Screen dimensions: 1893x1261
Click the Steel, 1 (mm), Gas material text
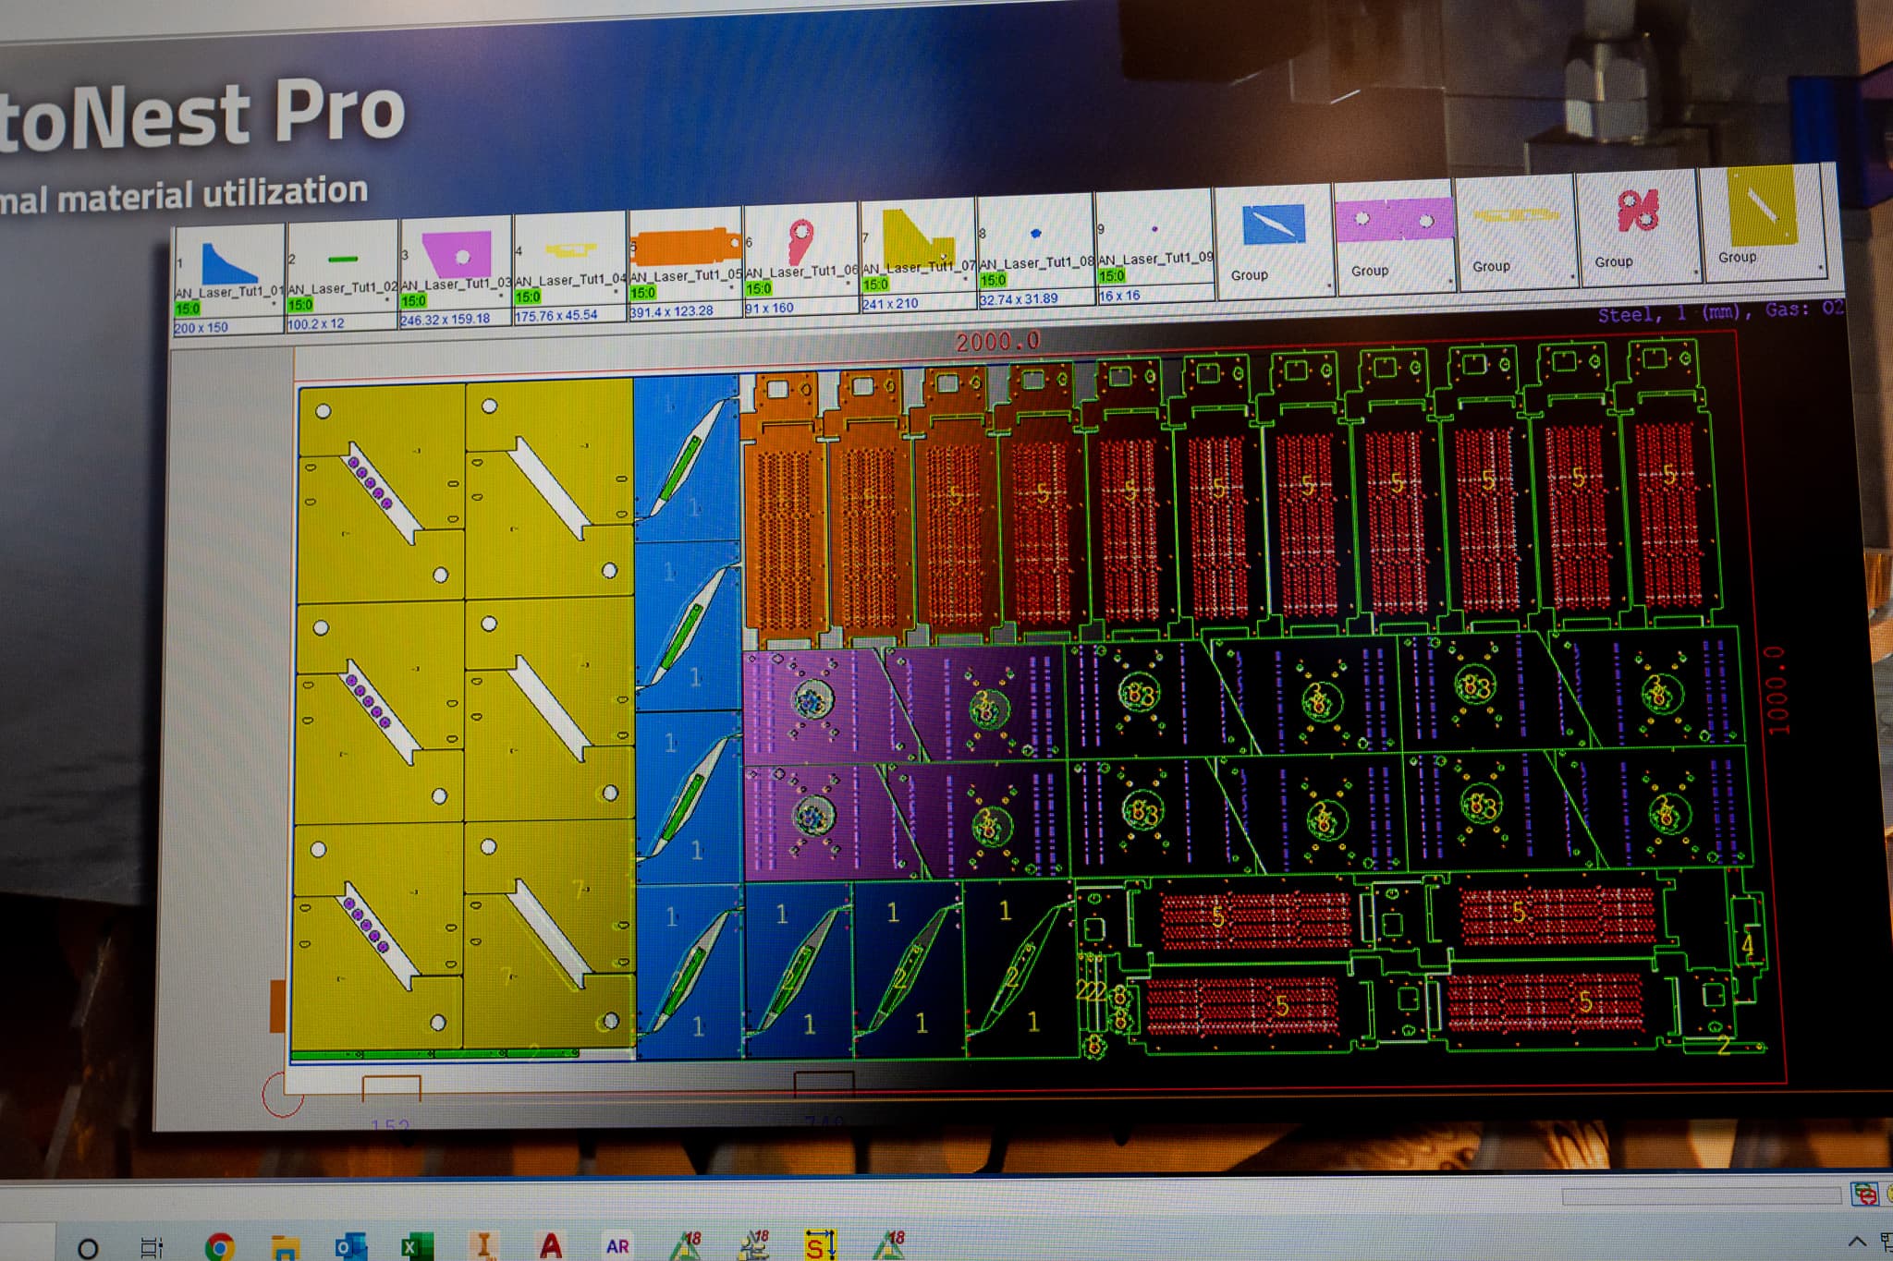1720,311
